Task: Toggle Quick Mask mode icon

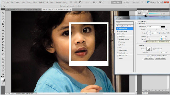Action: [3, 83]
